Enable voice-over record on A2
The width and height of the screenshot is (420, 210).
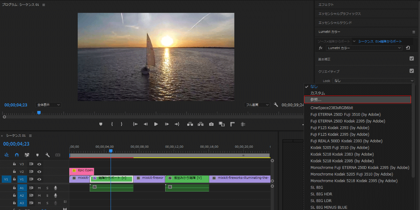[x=55, y=195]
